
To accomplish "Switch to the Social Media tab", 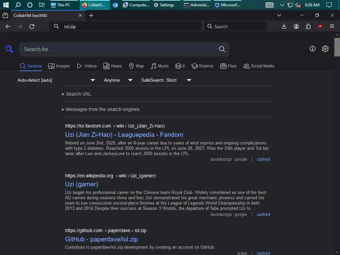I will tap(259, 66).
